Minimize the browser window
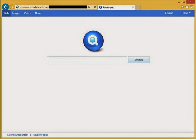Screen dimensions: 196x139 click(x=179, y=2)
